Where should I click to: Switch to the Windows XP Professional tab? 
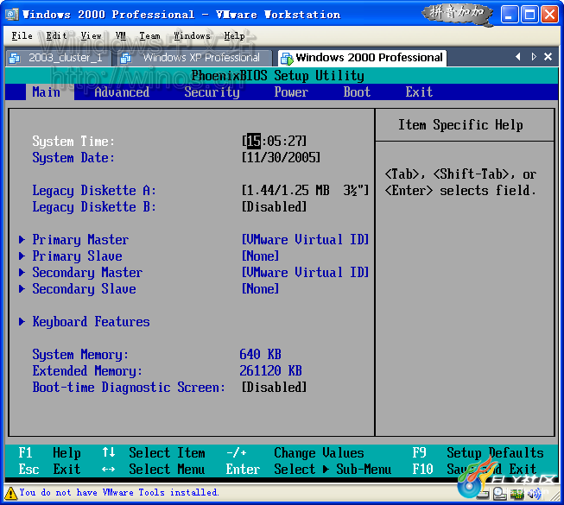click(x=194, y=58)
